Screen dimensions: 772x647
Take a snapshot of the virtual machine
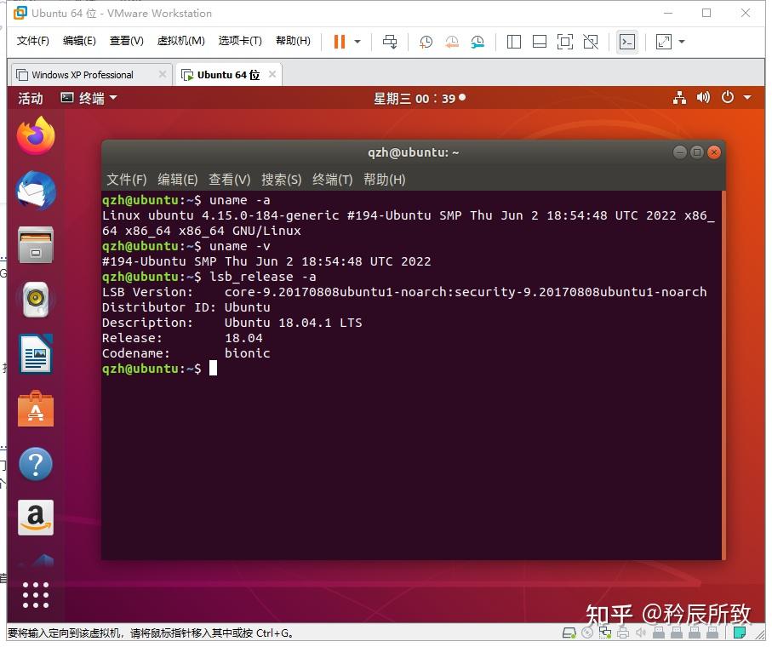coord(426,41)
